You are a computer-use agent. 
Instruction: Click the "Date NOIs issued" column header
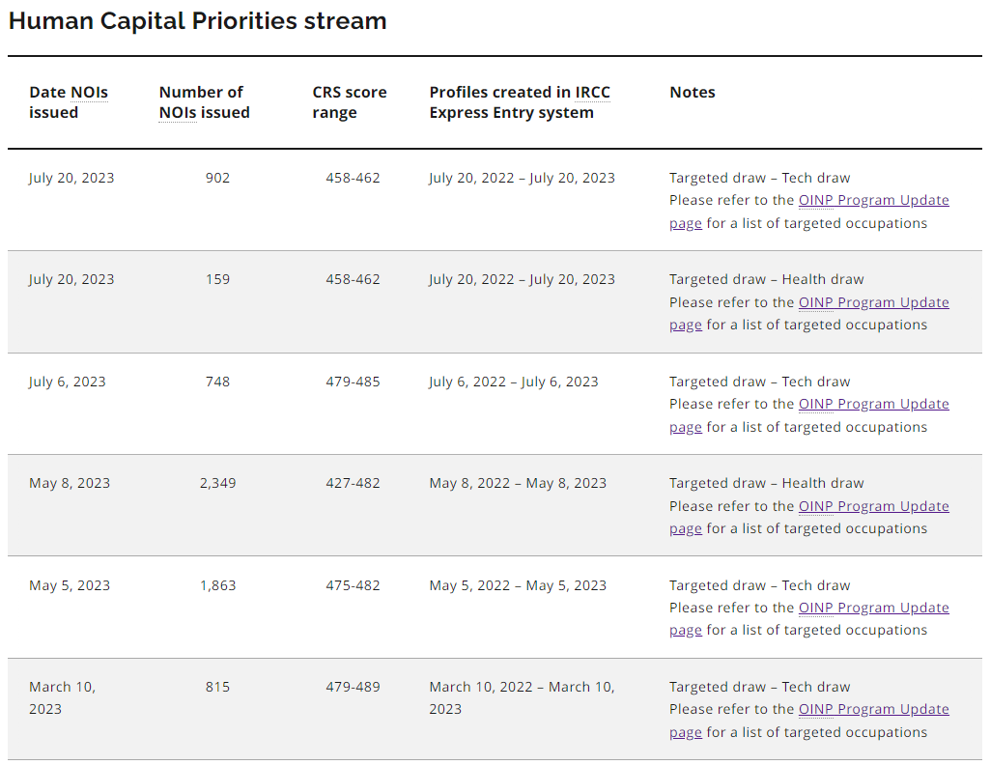69,102
